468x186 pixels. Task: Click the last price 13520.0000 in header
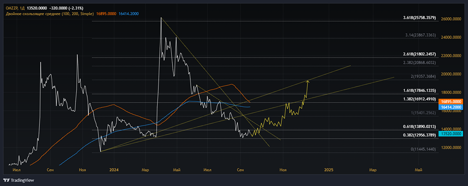(37, 8)
